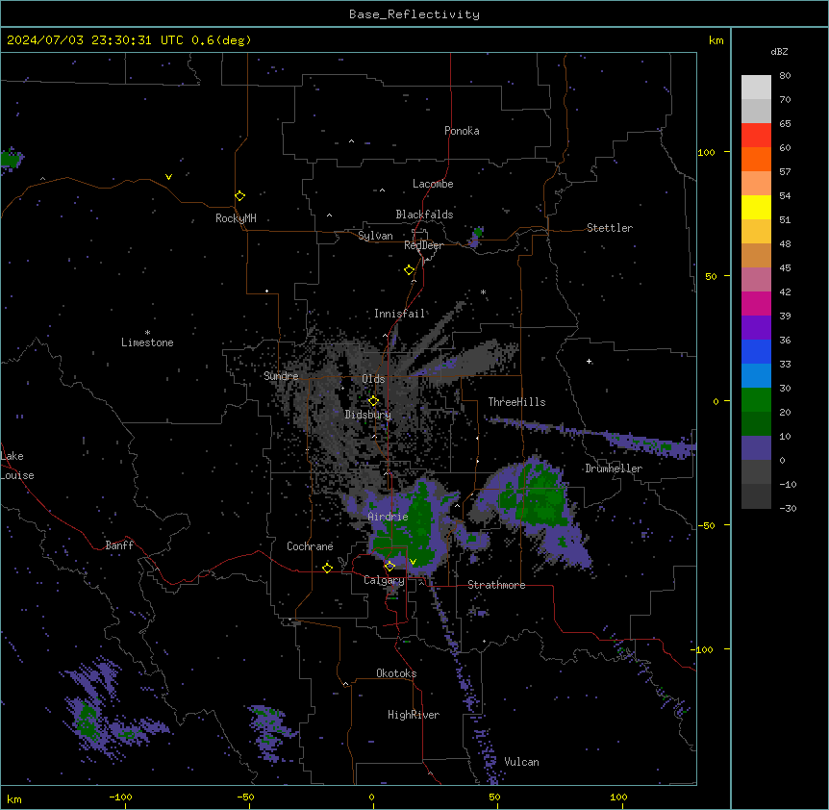Click the Ponoka city label
The image size is (829, 810).
tap(462, 131)
